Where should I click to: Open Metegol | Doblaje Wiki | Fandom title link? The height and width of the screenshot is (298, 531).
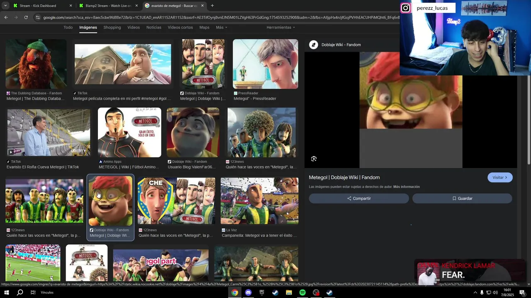[344, 178]
